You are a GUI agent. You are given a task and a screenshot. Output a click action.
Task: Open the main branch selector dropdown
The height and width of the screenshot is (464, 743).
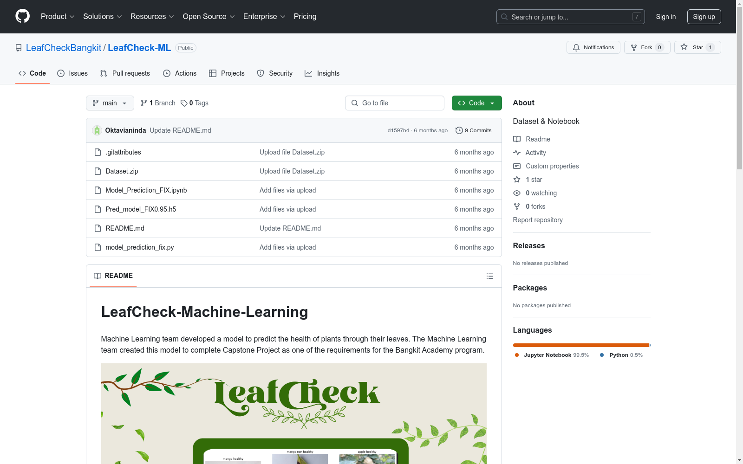110,103
